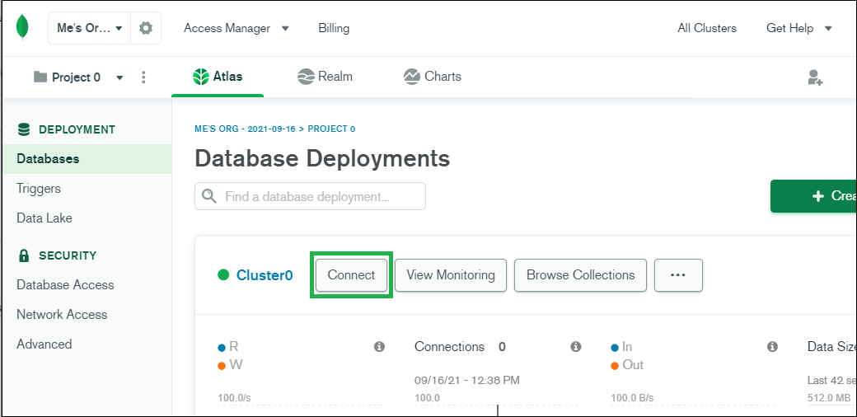Click the SECURITY section lock icon

pyautogui.click(x=24, y=255)
